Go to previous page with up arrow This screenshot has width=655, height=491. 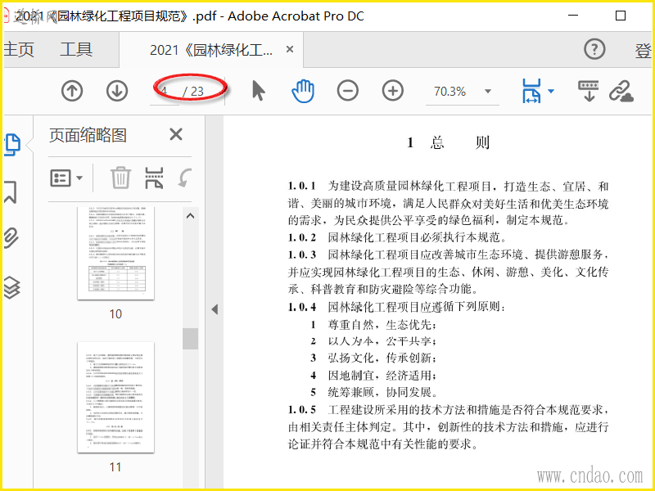tap(72, 91)
